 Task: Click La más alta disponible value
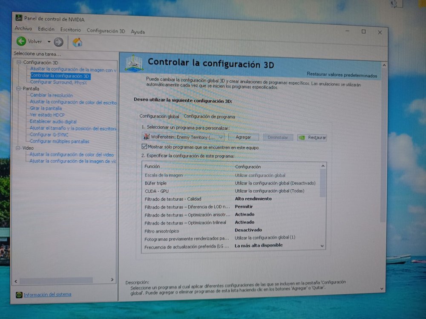[259, 245]
